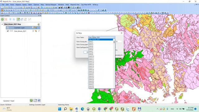Click the Remove Layers red X icon
The height and width of the screenshot is (112, 199).
pyautogui.click(x=6, y=19)
